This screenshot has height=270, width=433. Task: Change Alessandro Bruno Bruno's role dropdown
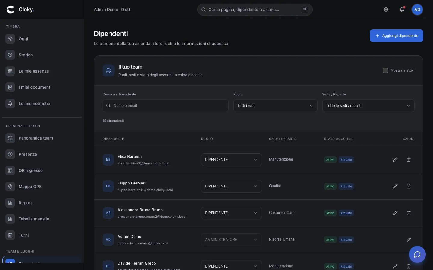(232, 213)
